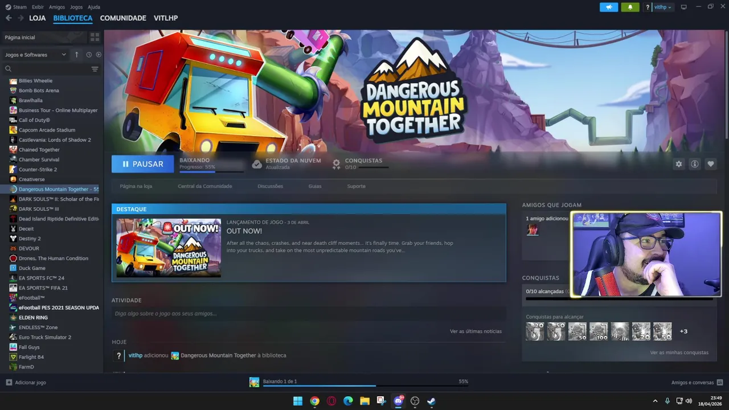
Task: Click the question mark icon near vitlhp
Action: coord(648,7)
